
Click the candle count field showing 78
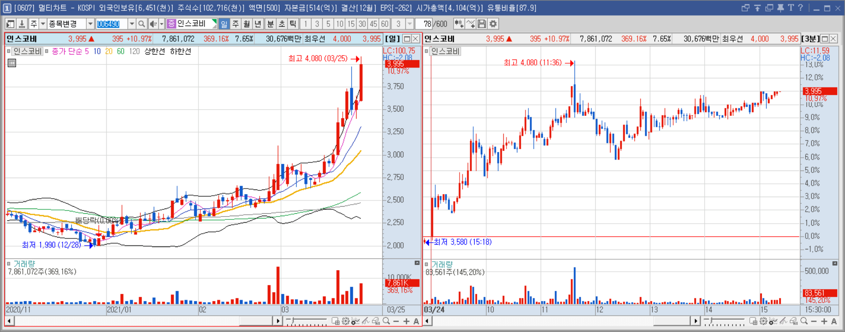click(424, 24)
